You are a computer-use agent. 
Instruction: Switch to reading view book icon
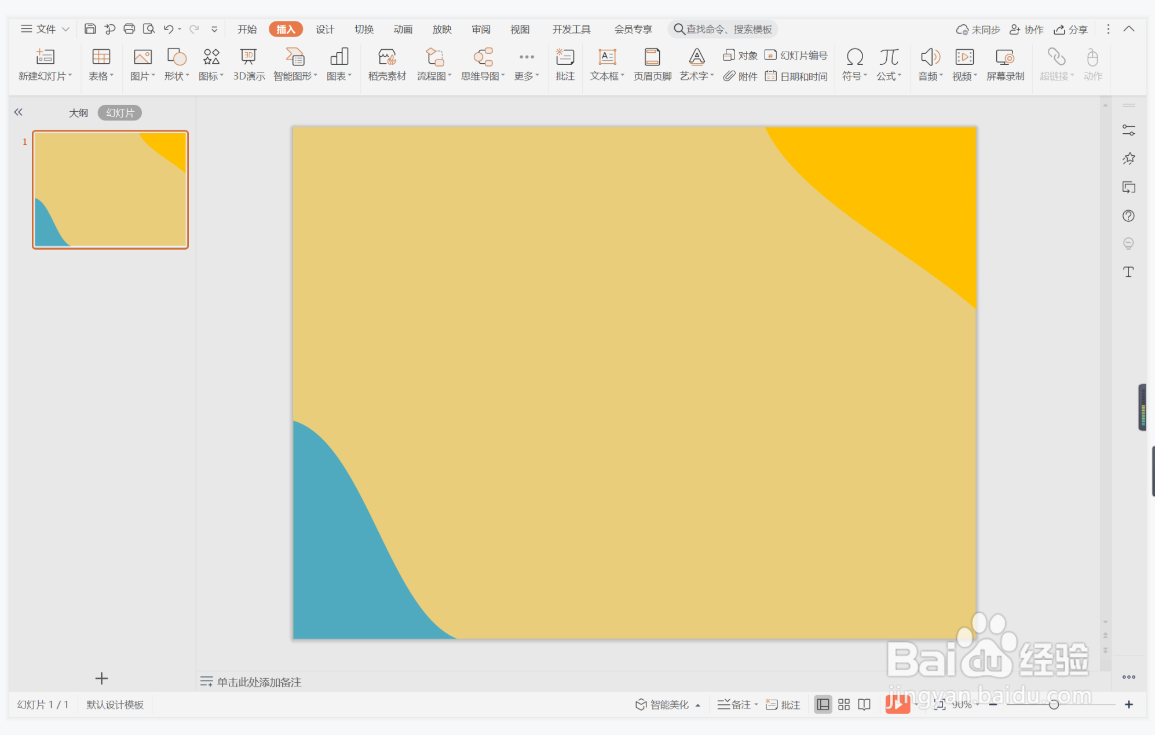point(864,704)
